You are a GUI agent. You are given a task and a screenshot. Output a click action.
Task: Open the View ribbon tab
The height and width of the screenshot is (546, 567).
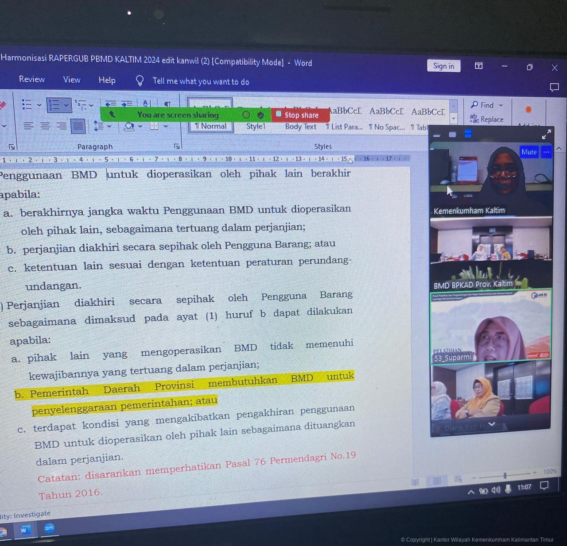(72, 80)
